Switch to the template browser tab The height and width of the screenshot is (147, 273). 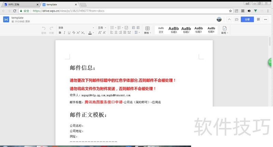(58, 4)
